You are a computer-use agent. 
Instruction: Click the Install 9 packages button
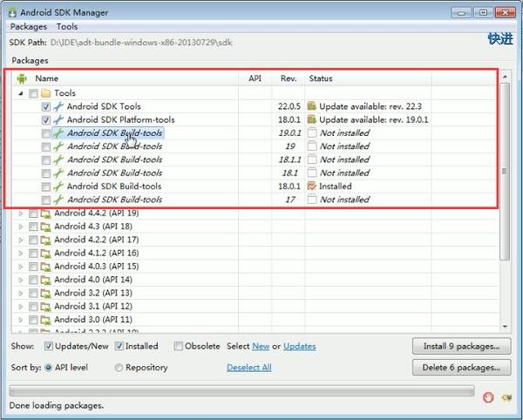(461, 346)
